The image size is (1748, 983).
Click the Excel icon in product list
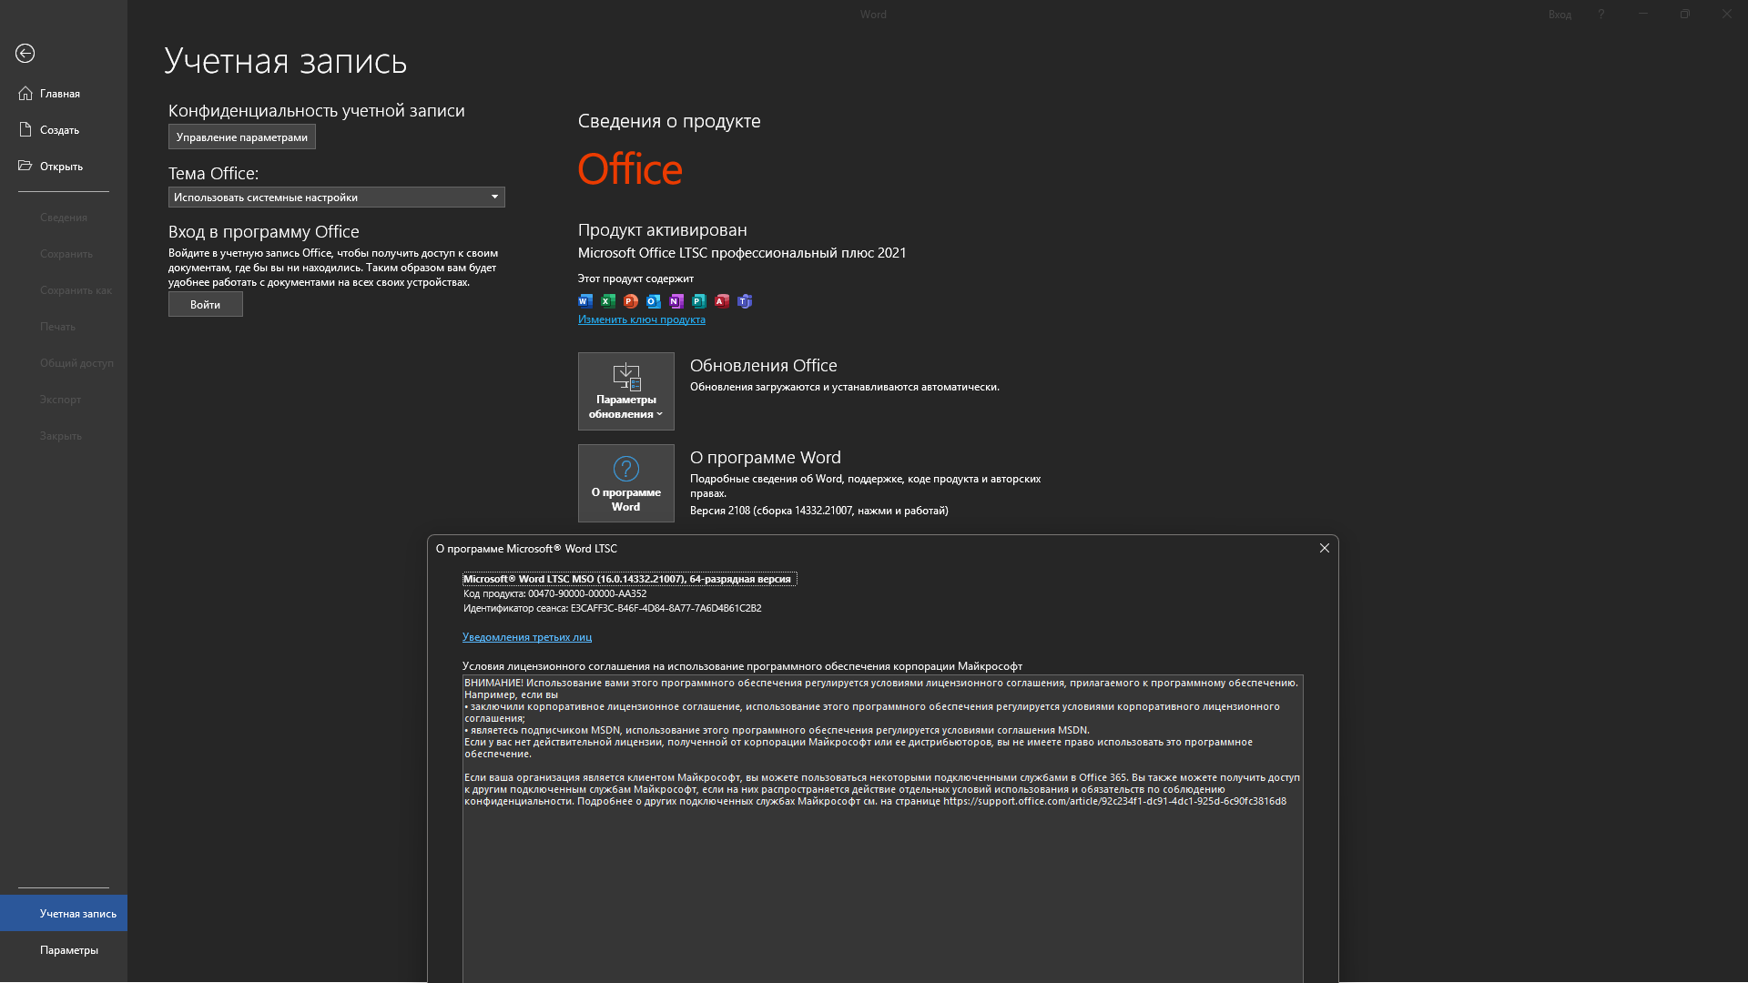(608, 301)
